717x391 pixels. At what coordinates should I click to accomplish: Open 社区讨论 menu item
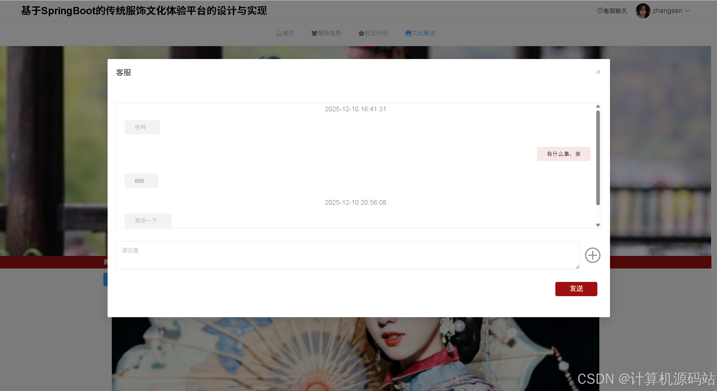373,33
